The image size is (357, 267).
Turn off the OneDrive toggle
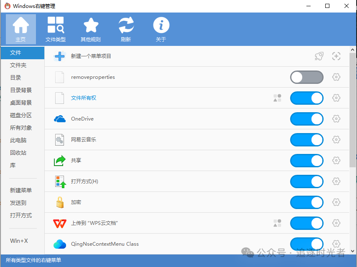click(307, 119)
